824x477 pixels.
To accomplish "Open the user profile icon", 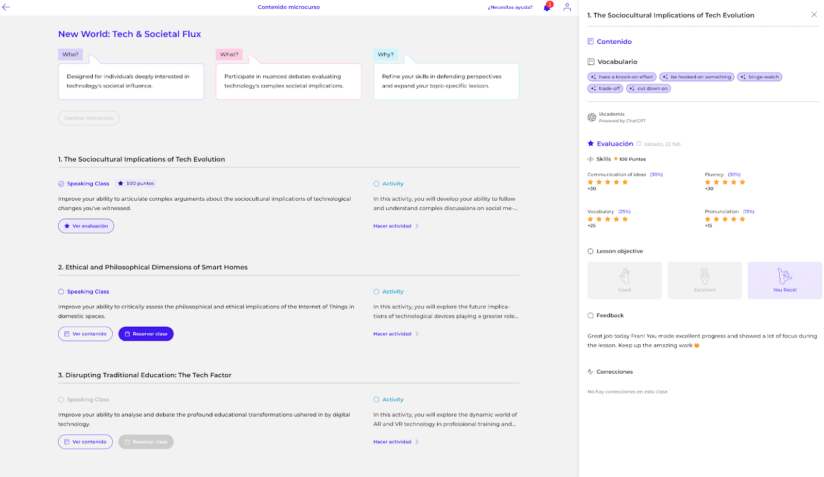I will (x=567, y=7).
